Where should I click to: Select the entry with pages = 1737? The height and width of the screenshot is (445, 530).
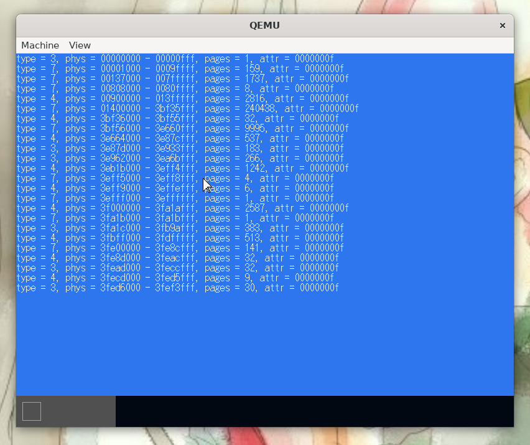tap(182, 79)
